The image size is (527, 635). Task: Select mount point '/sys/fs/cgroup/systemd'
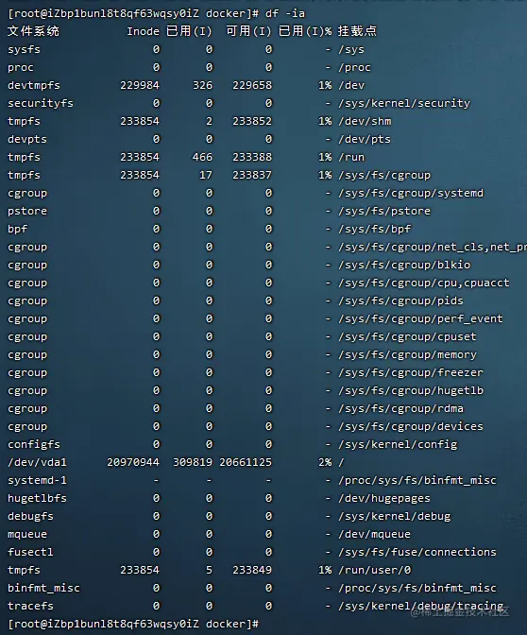[x=411, y=193]
